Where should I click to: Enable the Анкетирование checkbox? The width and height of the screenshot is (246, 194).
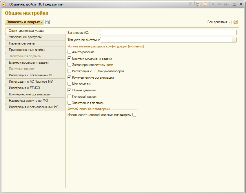(69, 52)
